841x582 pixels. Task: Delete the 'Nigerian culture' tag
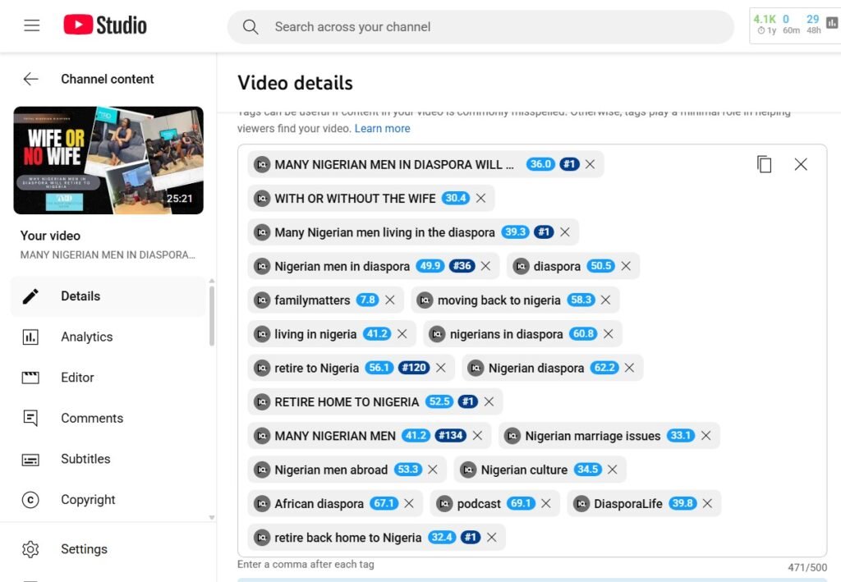click(x=612, y=470)
